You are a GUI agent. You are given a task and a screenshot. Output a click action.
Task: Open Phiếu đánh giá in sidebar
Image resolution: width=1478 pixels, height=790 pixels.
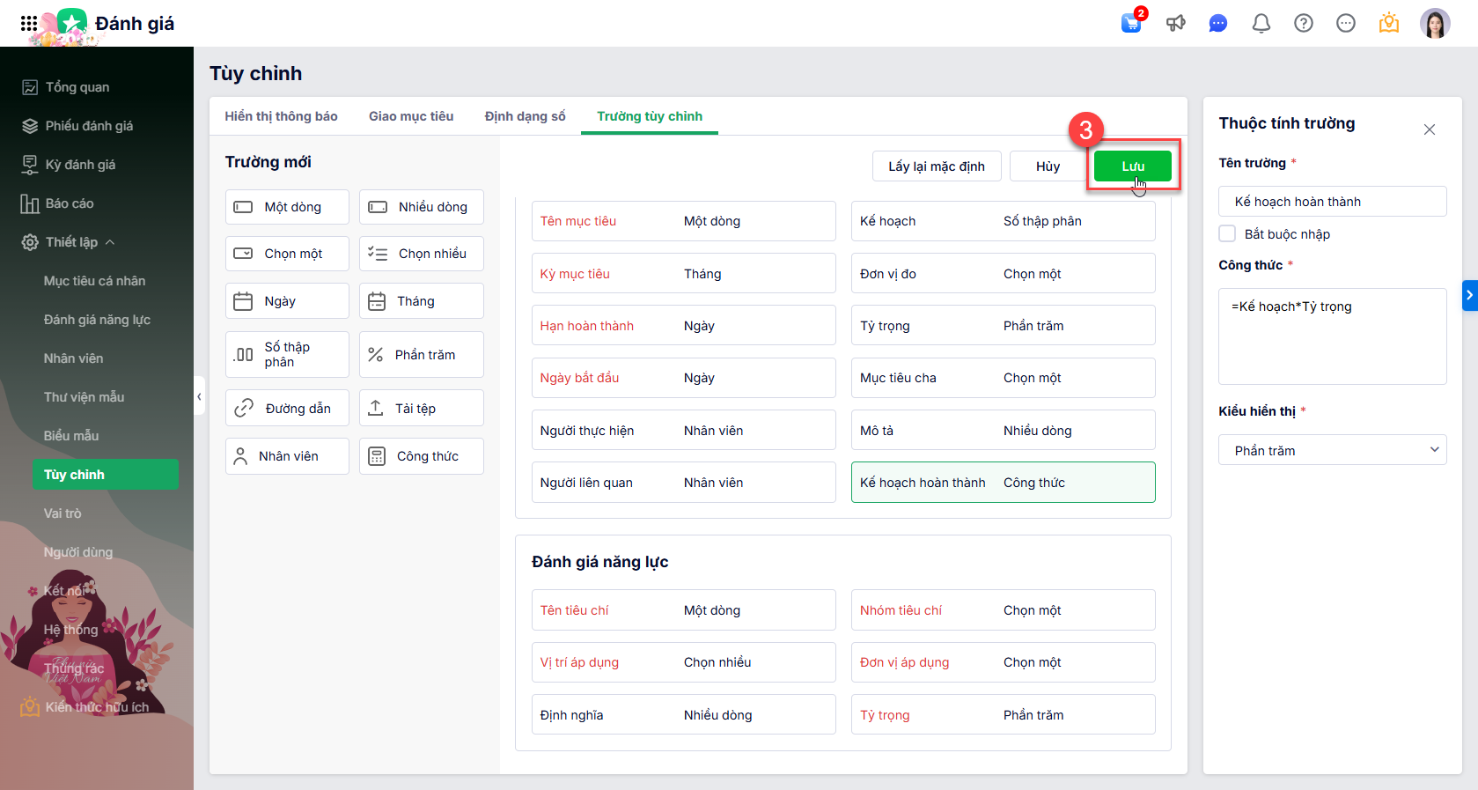pos(89,126)
